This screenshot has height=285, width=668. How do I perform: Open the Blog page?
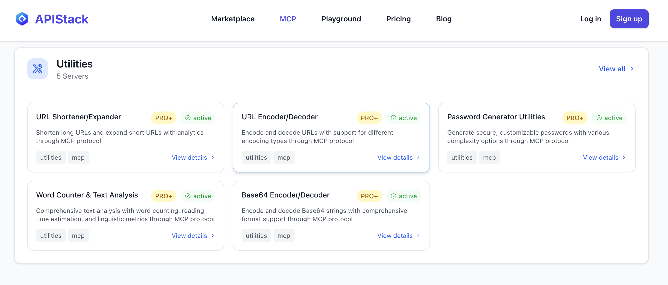(x=444, y=18)
